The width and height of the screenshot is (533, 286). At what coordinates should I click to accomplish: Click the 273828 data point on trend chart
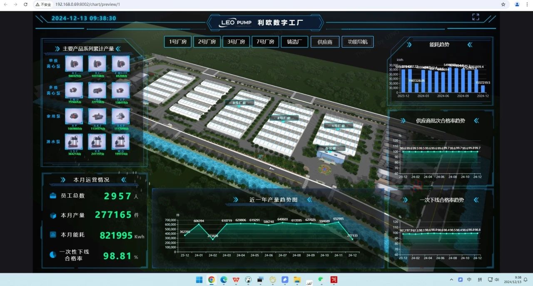(x=212, y=239)
